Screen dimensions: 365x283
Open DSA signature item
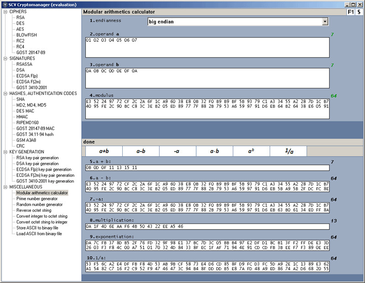click(21, 70)
